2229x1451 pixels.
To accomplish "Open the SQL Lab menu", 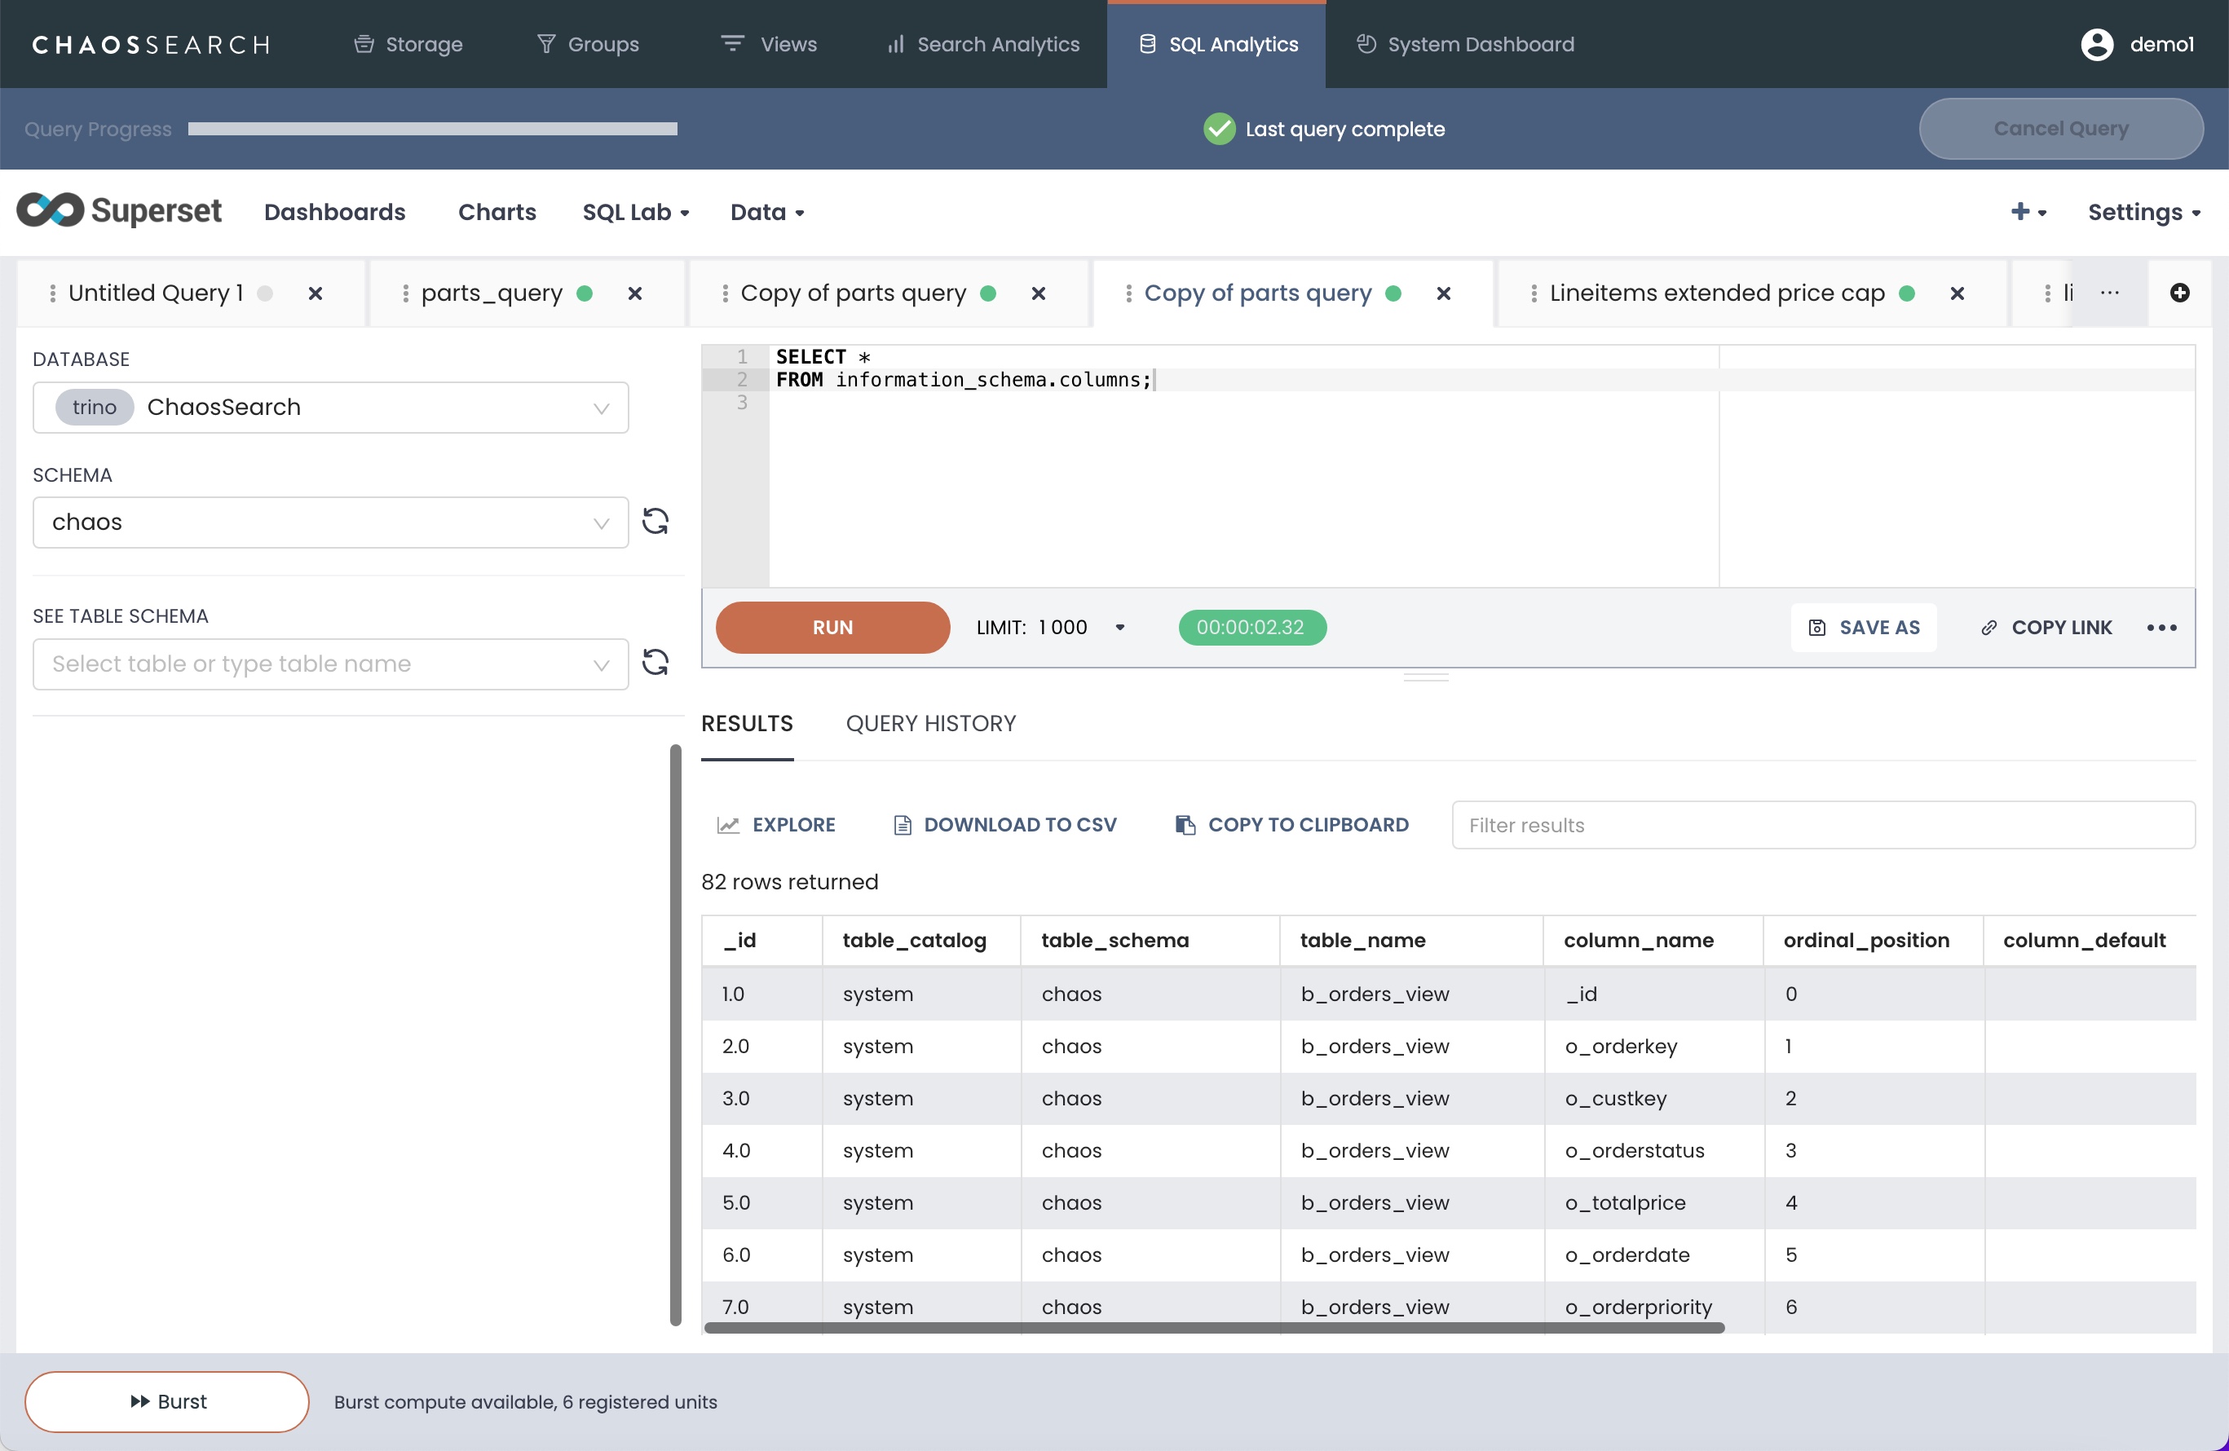I will pyautogui.click(x=635, y=213).
